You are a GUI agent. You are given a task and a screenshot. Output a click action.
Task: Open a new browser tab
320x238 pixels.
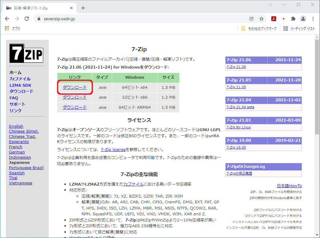(83, 8)
